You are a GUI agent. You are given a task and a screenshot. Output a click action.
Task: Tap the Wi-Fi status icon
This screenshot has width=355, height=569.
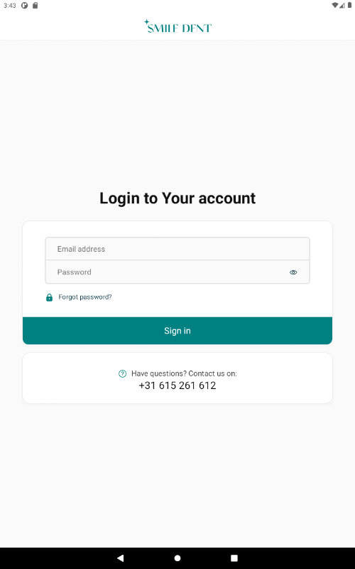tap(335, 6)
